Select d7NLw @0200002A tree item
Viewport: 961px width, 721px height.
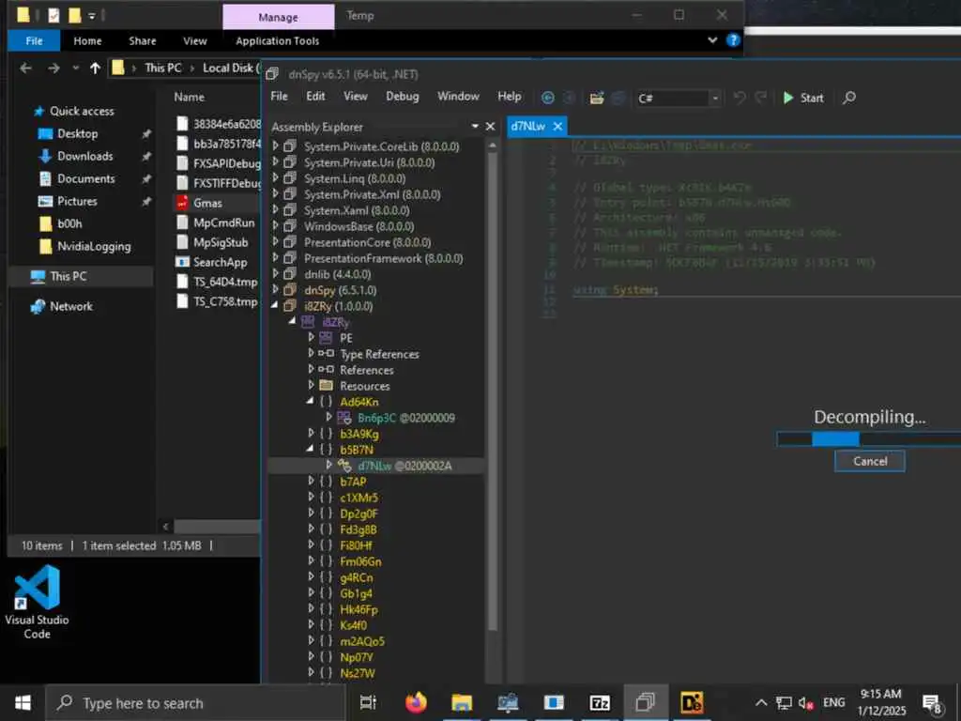pos(404,466)
